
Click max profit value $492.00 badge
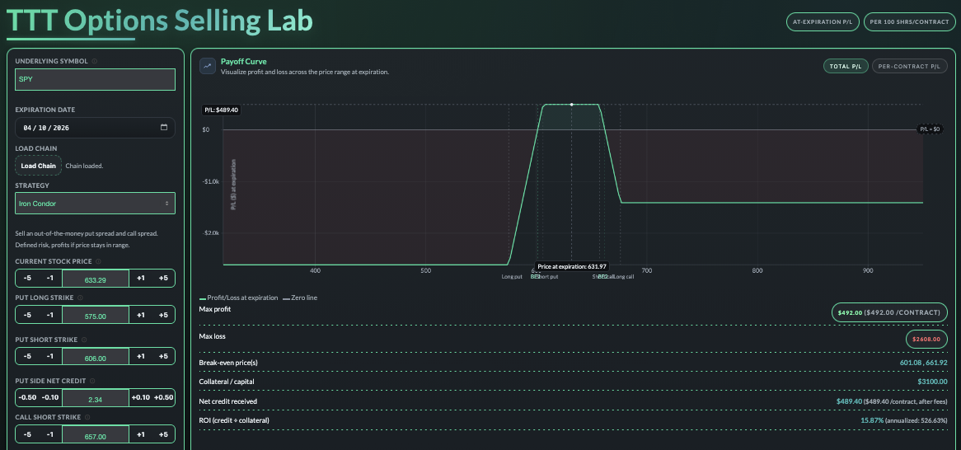coord(889,312)
